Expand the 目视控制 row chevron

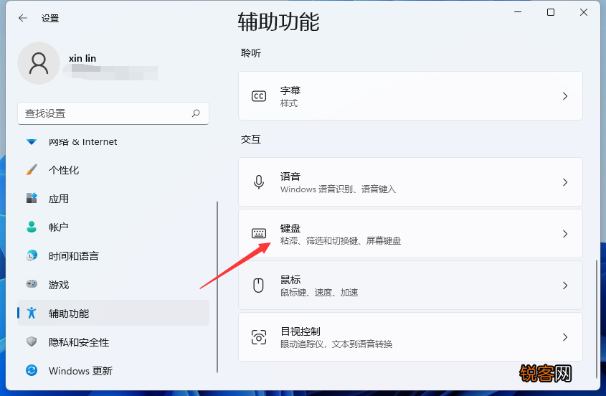pyautogui.click(x=565, y=337)
